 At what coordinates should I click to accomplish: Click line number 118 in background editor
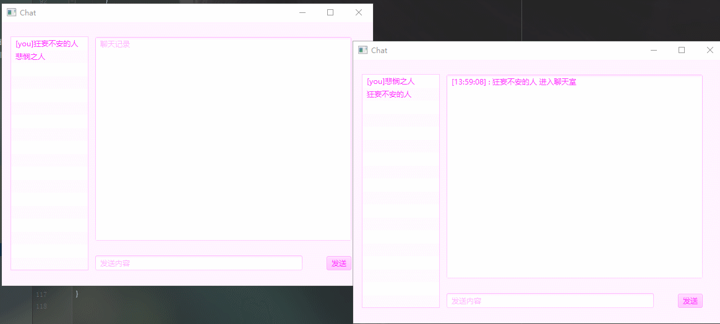42,305
